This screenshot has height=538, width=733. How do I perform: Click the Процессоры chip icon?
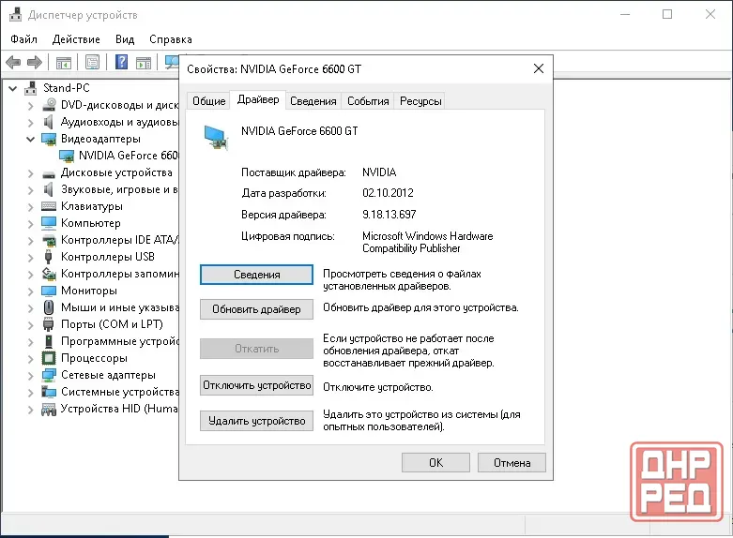pyautogui.click(x=49, y=358)
